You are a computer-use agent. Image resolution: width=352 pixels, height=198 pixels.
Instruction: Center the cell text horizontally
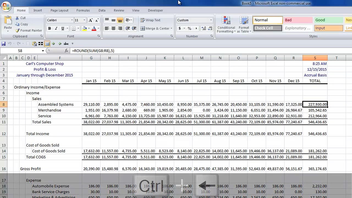click(x=113, y=28)
